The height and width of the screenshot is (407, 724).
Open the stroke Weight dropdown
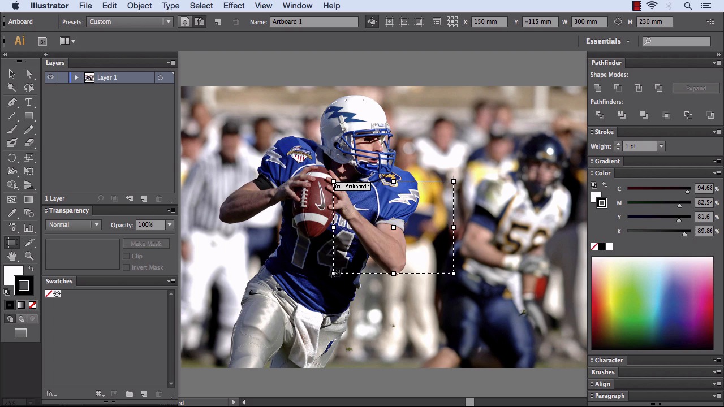click(x=661, y=146)
